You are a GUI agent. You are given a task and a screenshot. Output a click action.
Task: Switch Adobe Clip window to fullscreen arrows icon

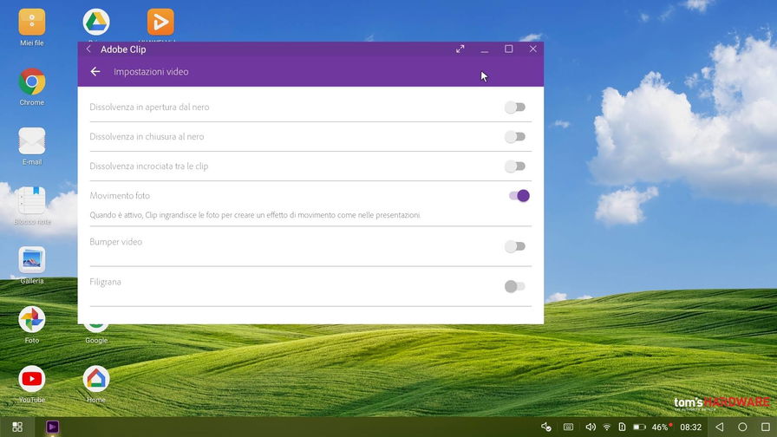click(x=460, y=49)
